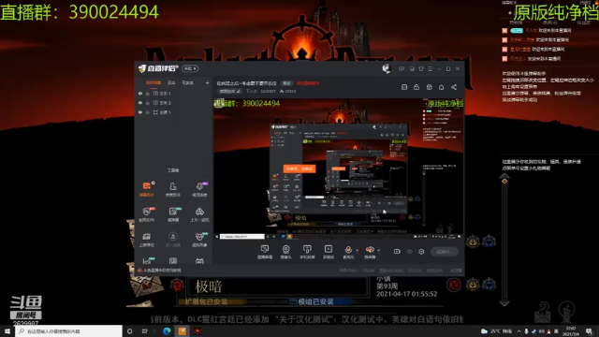The image size is (599, 337).
Task: Open the crown ranking tool
Action: click(147, 240)
